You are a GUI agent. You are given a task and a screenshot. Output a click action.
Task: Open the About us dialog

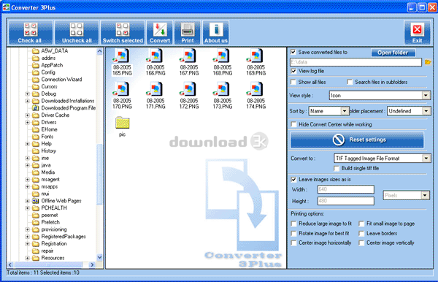tap(215, 32)
